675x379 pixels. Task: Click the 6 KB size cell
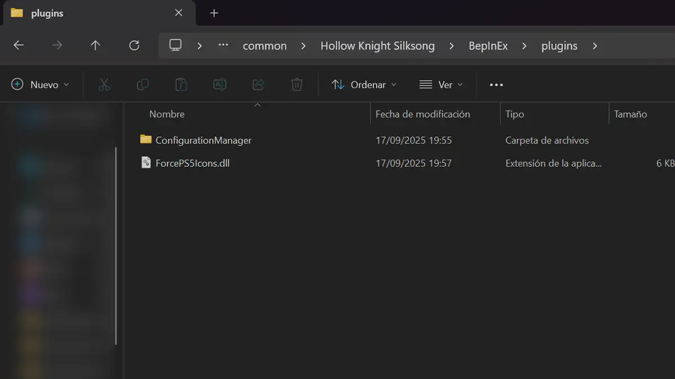665,163
